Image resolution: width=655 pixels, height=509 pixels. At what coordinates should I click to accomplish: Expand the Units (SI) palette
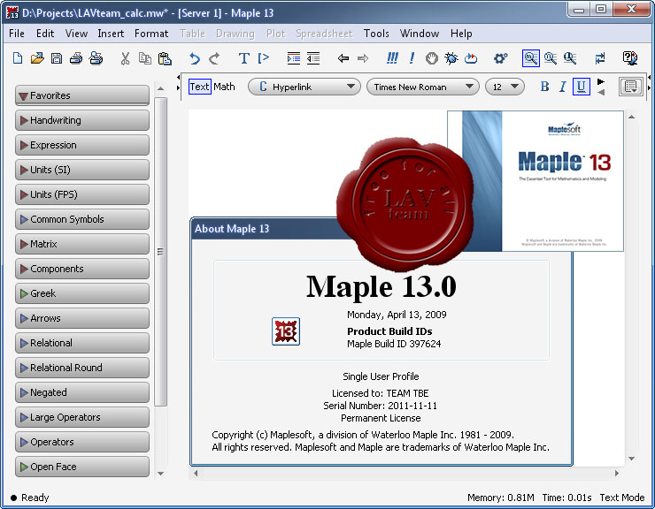[81, 170]
